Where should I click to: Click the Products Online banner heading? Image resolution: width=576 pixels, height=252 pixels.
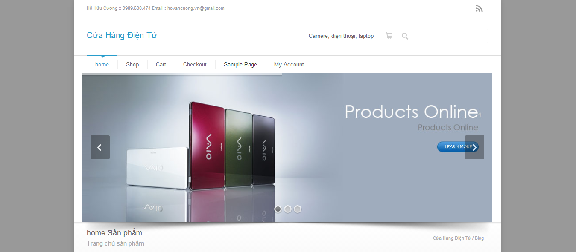tap(411, 112)
